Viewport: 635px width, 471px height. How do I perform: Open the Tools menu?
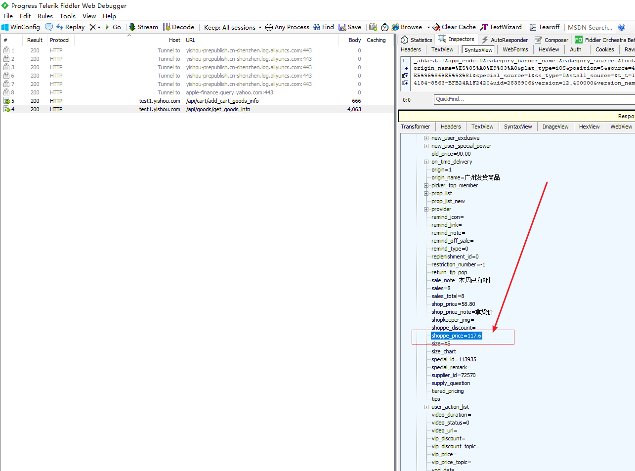68,16
